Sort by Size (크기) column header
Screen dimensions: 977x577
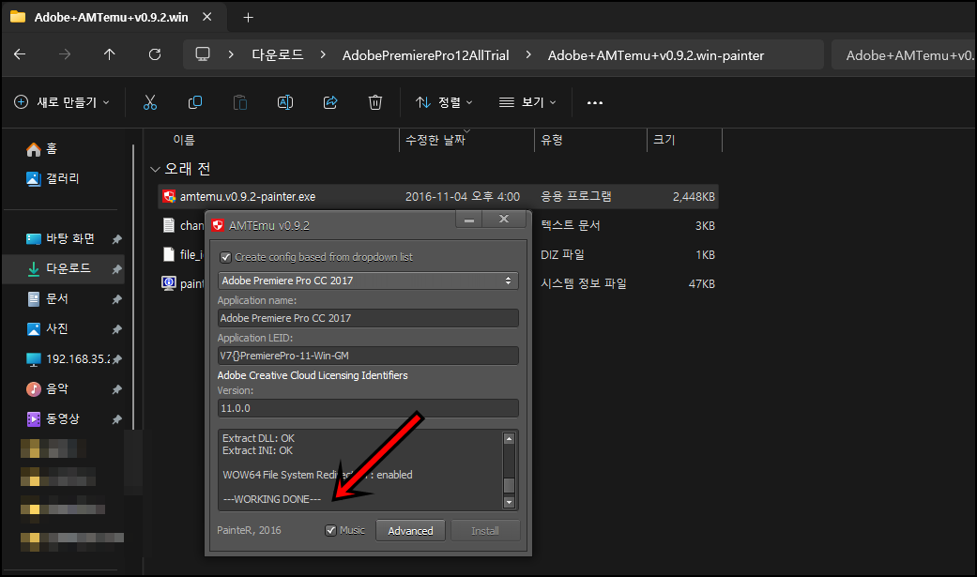click(x=664, y=140)
